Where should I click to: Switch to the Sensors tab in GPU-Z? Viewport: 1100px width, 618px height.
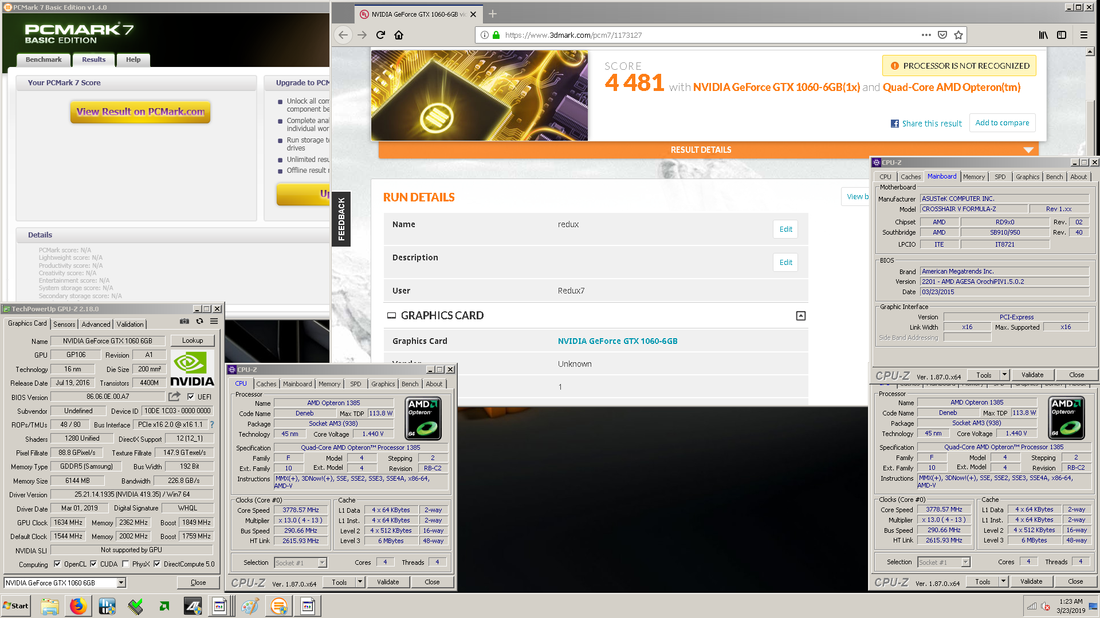pos(64,324)
